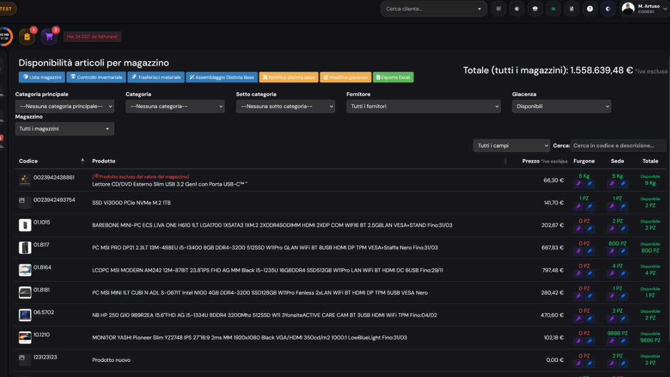Click Furgone edit pen icon for code 01.8164
This screenshot has height=377, width=670.
click(590, 274)
